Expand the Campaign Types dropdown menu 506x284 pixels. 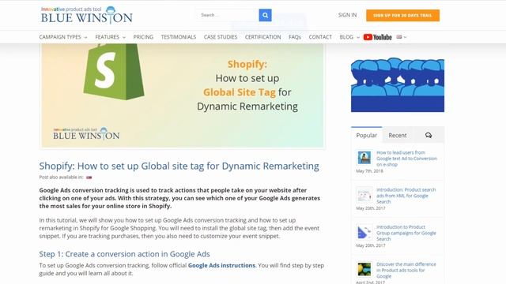coord(63,37)
